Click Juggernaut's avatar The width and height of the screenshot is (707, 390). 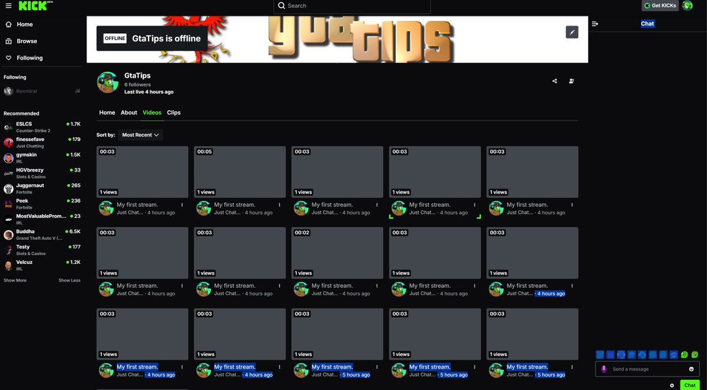pyautogui.click(x=8, y=189)
